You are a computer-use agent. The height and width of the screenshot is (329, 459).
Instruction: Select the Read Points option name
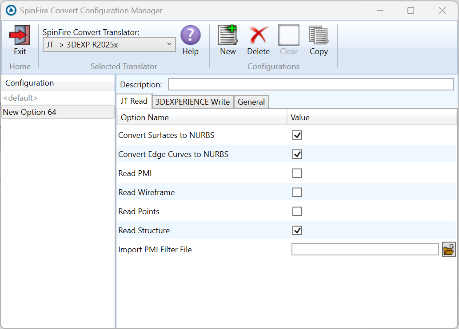[139, 211]
